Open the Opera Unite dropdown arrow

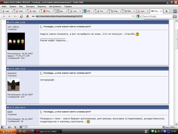coord(17,127)
